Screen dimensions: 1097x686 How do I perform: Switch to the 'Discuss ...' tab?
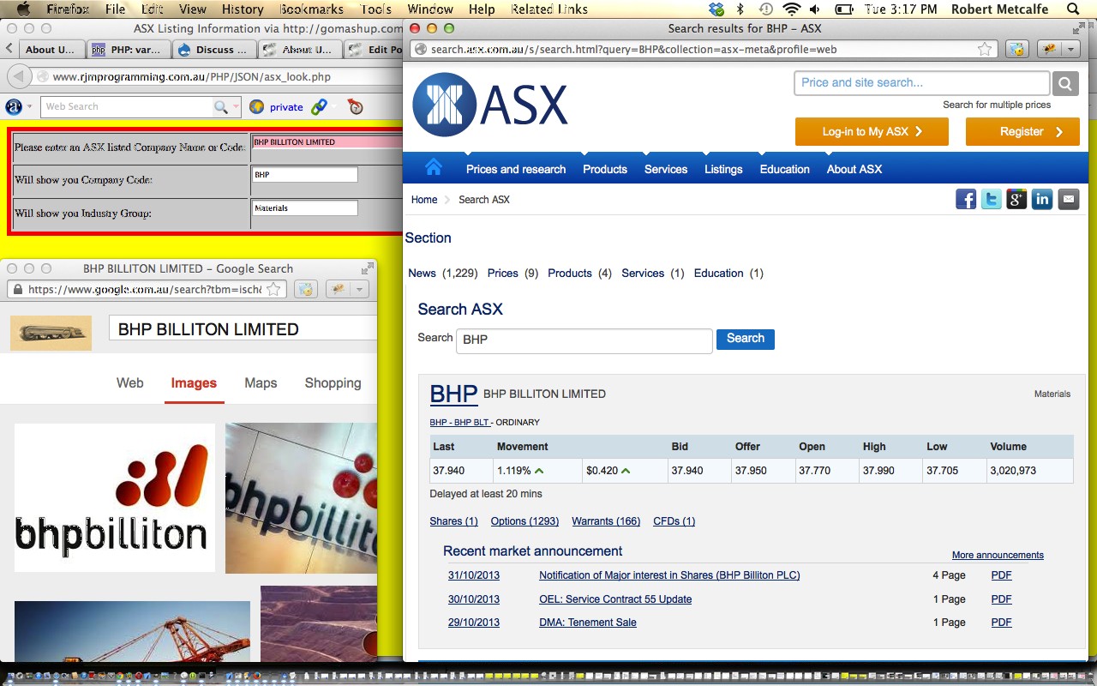215,50
